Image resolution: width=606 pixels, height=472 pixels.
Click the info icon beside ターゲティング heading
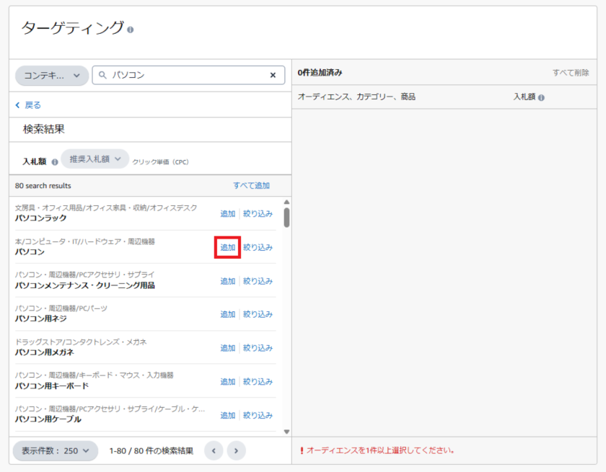[x=131, y=30]
